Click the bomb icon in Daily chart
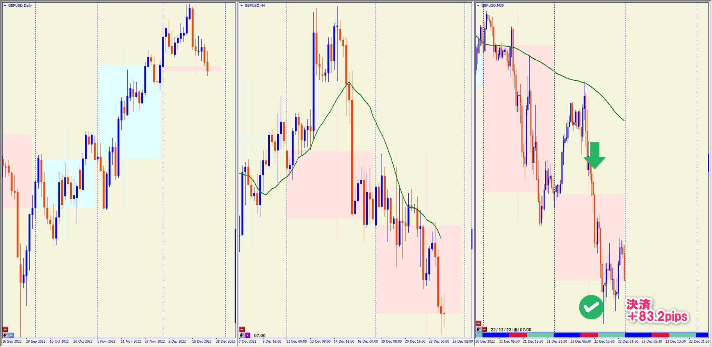The width and height of the screenshot is (712, 347). click(x=5, y=335)
